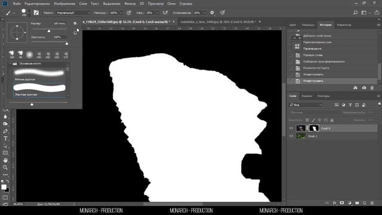Open the Изображение menu

tap(64, 4)
